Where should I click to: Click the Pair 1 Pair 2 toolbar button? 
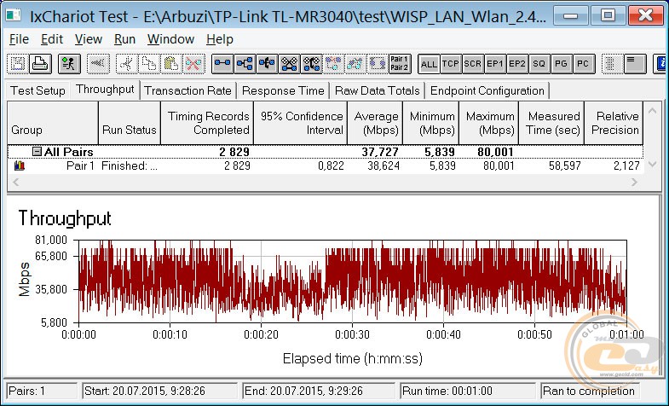click(400, 64)
